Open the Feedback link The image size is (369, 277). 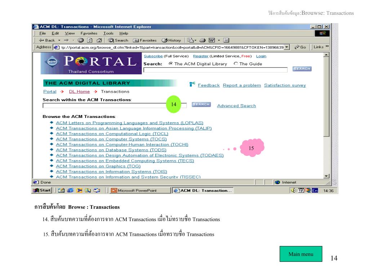click(x=209, y=85)
